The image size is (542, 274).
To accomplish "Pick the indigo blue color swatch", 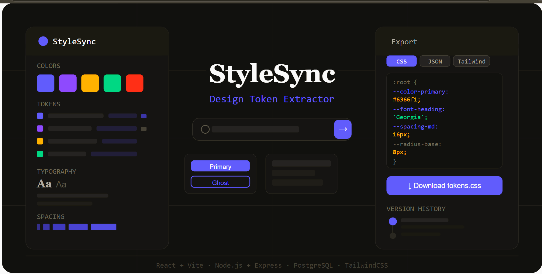I will pos(46,83).
